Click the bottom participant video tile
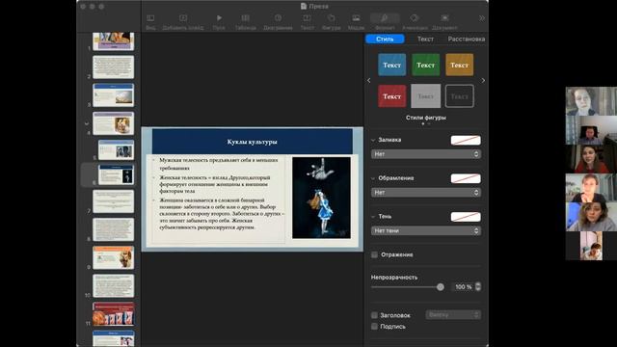The image size is (617, 347). click(591, 246)
